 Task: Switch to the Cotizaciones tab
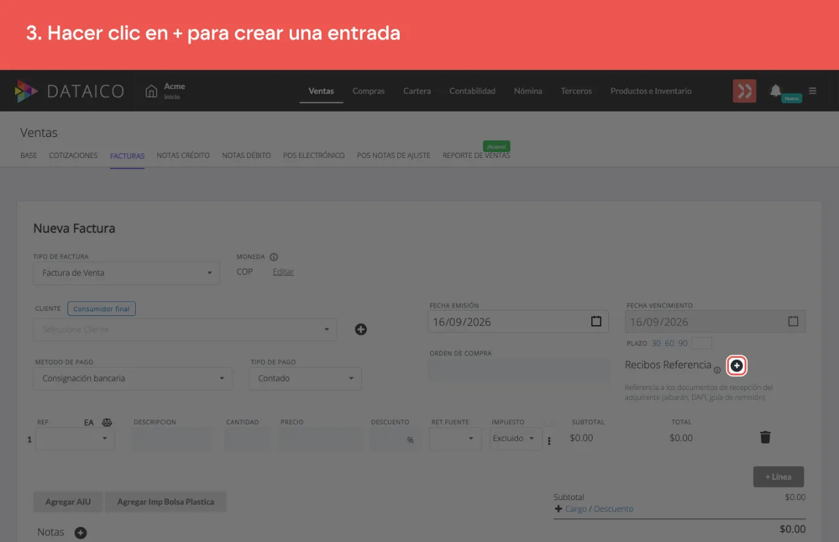(73, 156)
